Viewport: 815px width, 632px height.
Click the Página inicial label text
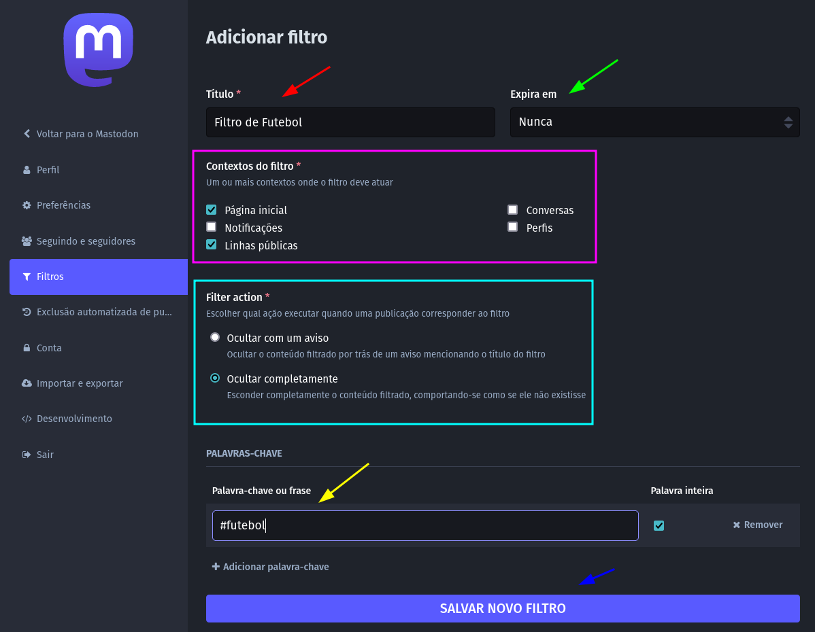click(x=256, y=210)
